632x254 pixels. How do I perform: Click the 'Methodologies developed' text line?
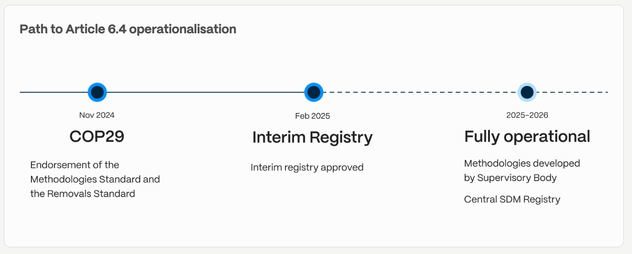(x=522, y=163)
